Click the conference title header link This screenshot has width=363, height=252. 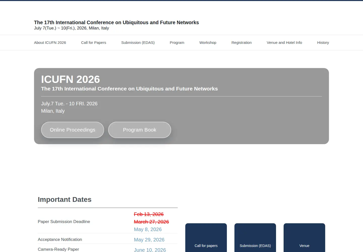(x=116, y=22)
